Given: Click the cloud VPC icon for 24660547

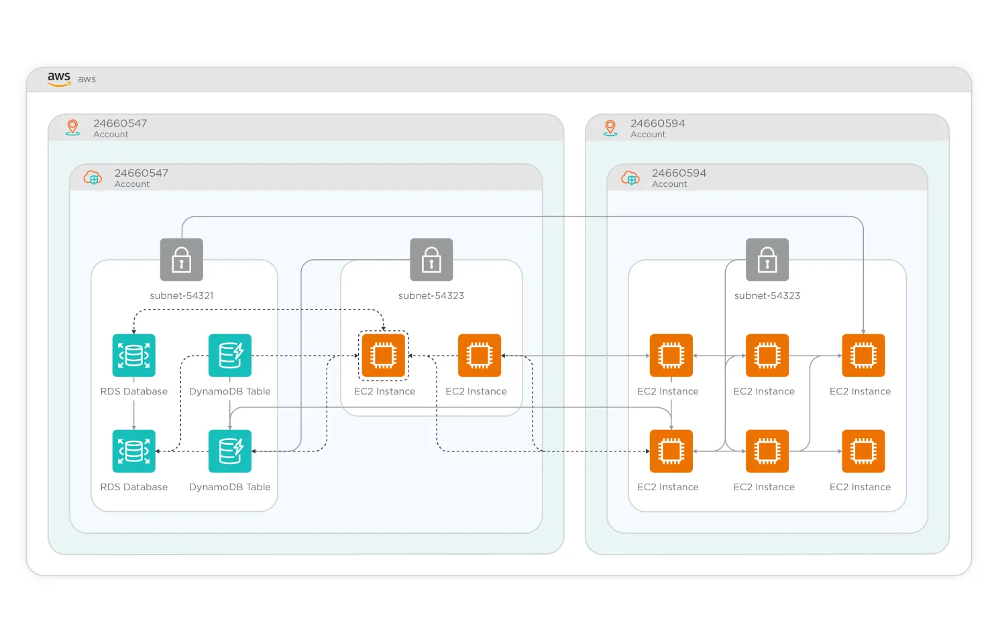Looking at the screenshot, I should (x=93, y=177).
